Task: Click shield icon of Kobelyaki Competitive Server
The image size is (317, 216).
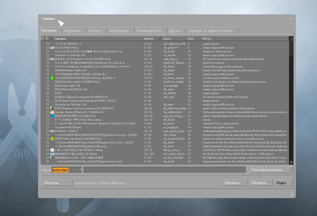Action: pyautogui.click(x=48, y=67)
